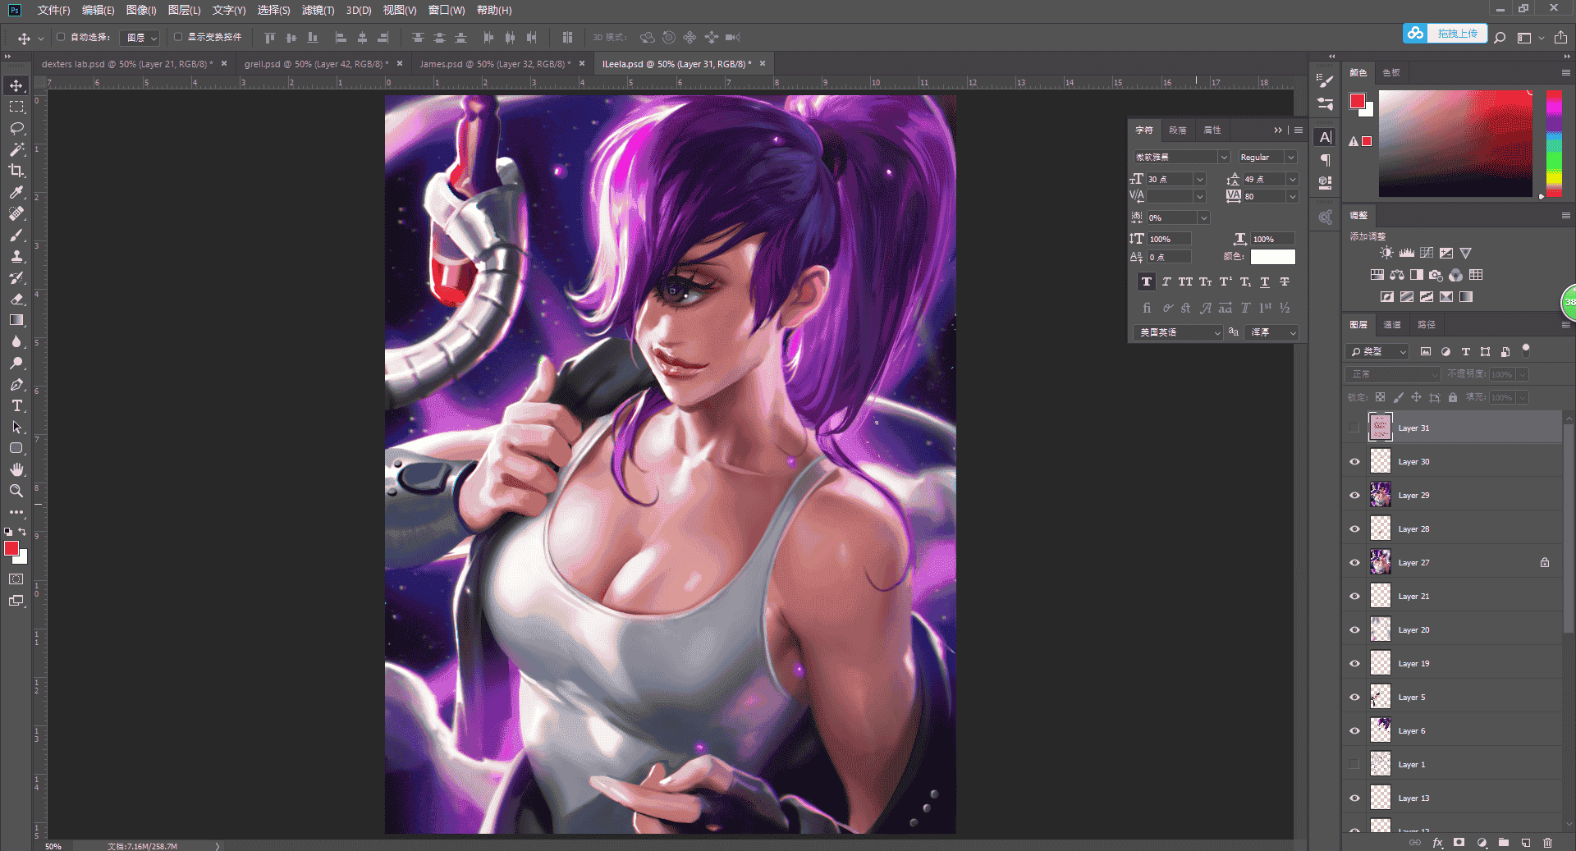Select the Brush tool
Image resolution: width=1576 pixels, height=851 pixels.
(16, 235)
